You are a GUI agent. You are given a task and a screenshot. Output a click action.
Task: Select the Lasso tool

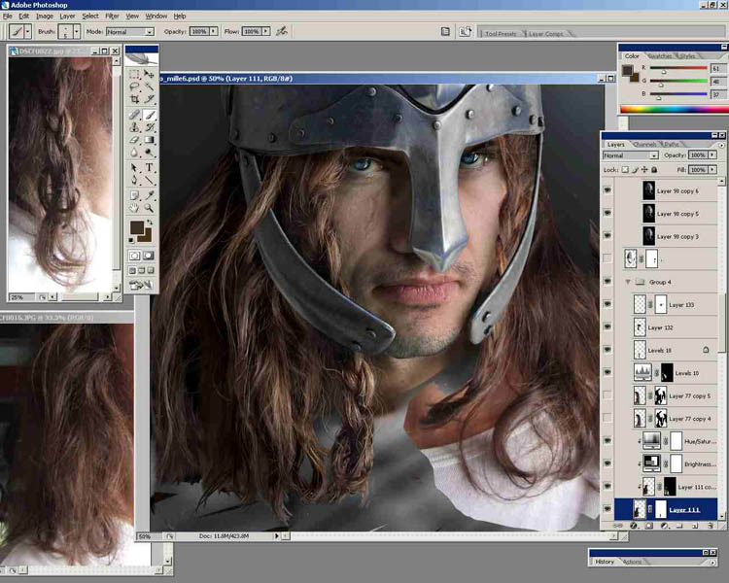coord(134,86)
